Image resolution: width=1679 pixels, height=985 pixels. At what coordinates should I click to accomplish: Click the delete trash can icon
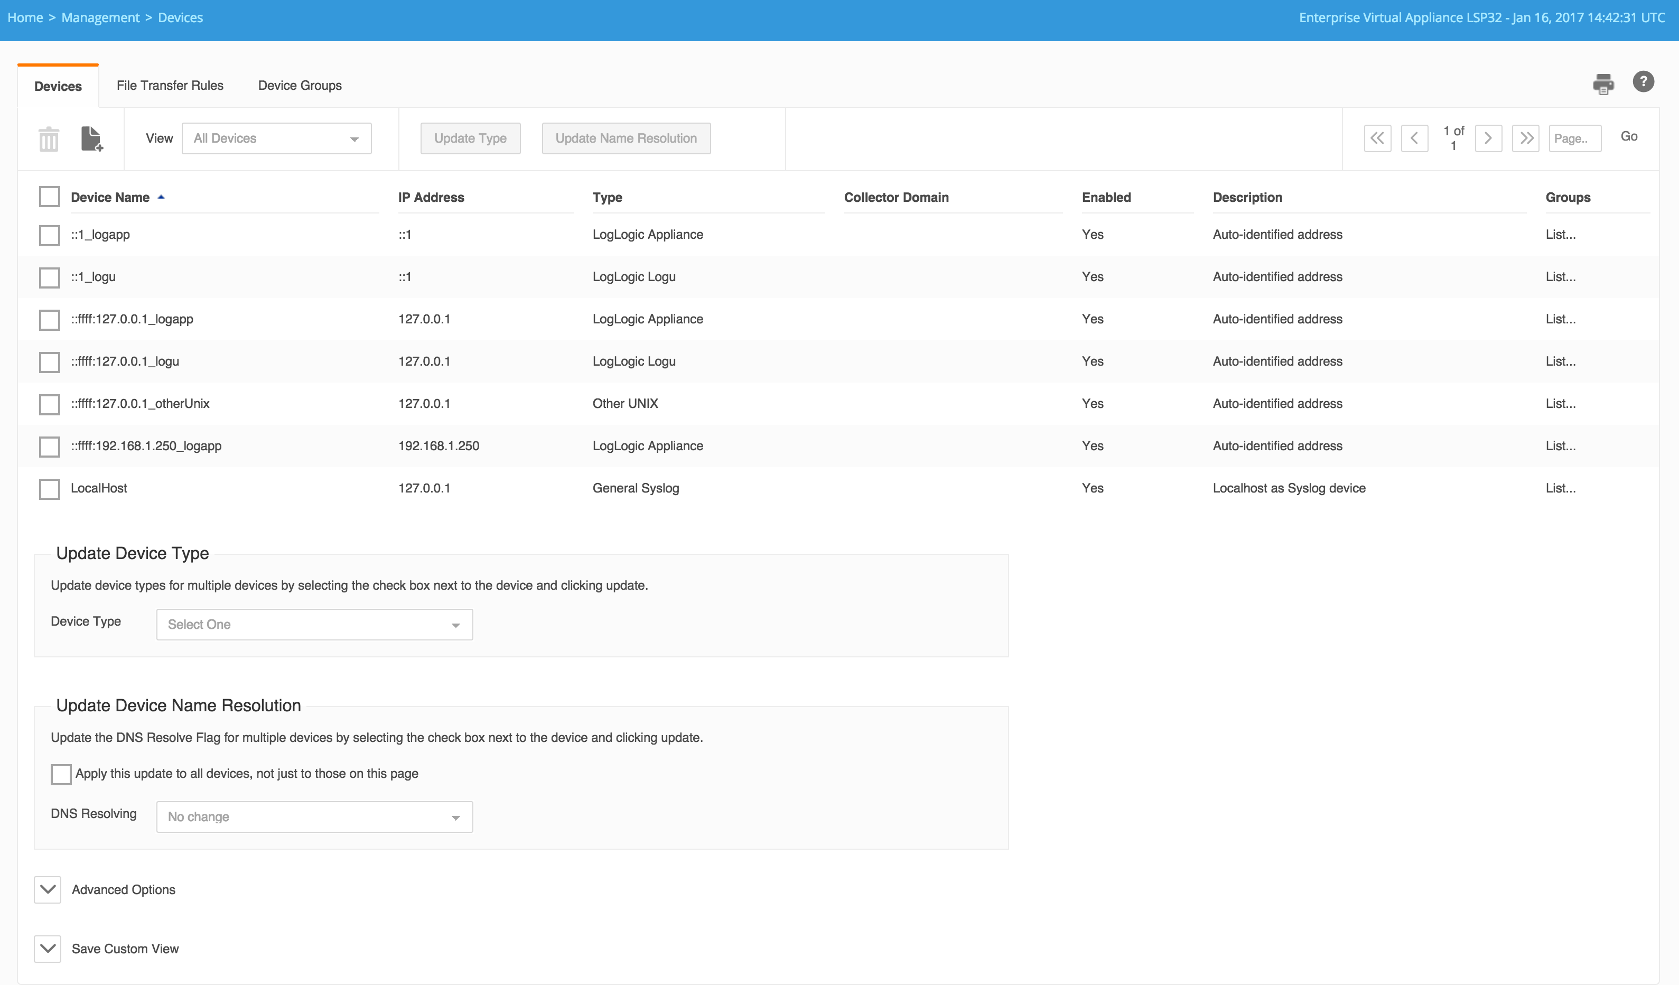49,140
